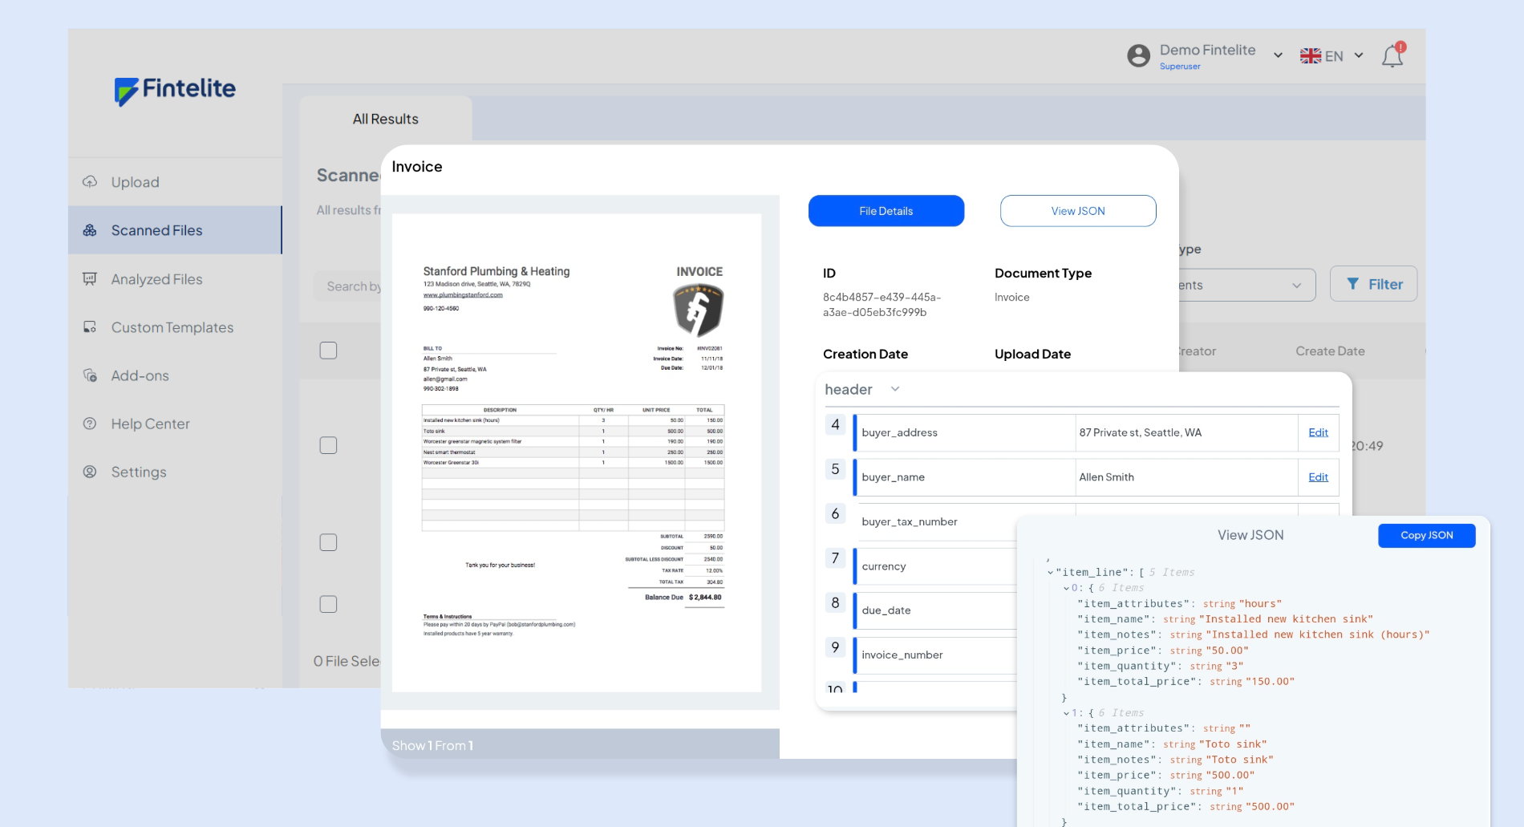Click the user profile avatar icon

(x=1138, y=56)
